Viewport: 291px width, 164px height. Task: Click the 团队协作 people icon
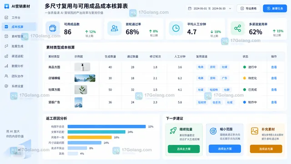(6, 76)
